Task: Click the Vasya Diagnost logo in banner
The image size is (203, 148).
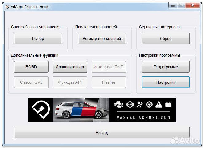Action: click(x=41, y=110)
